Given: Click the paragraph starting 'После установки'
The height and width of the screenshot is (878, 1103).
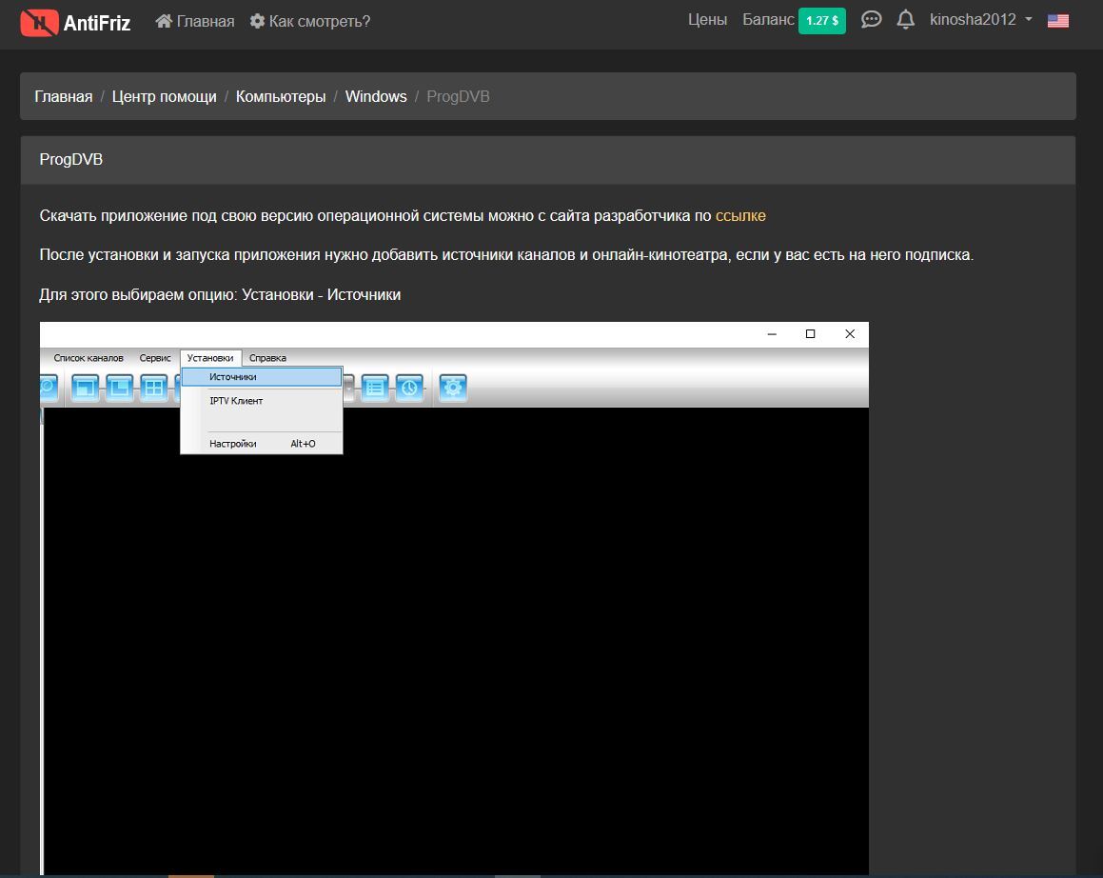Looking at the screenshot, I should 506,255.
